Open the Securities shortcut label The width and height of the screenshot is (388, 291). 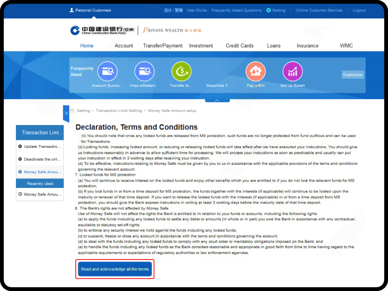coord(218,86)
